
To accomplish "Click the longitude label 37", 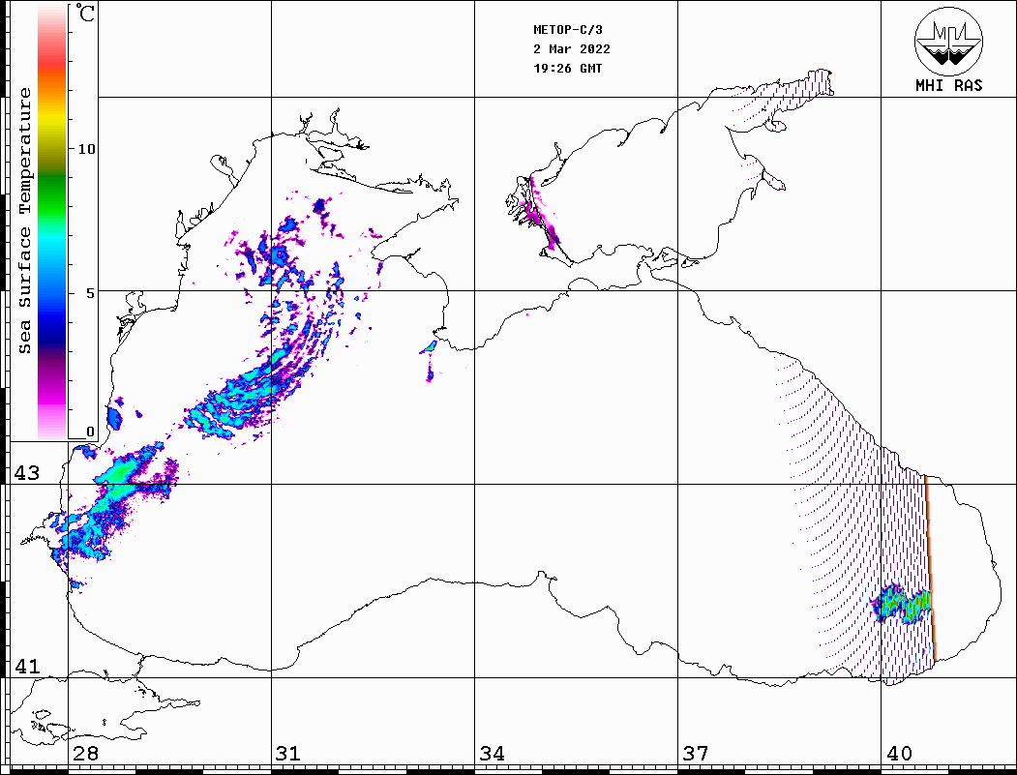I will (695, 753).
